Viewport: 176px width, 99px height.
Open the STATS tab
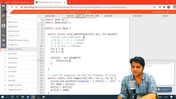(165, 16)
